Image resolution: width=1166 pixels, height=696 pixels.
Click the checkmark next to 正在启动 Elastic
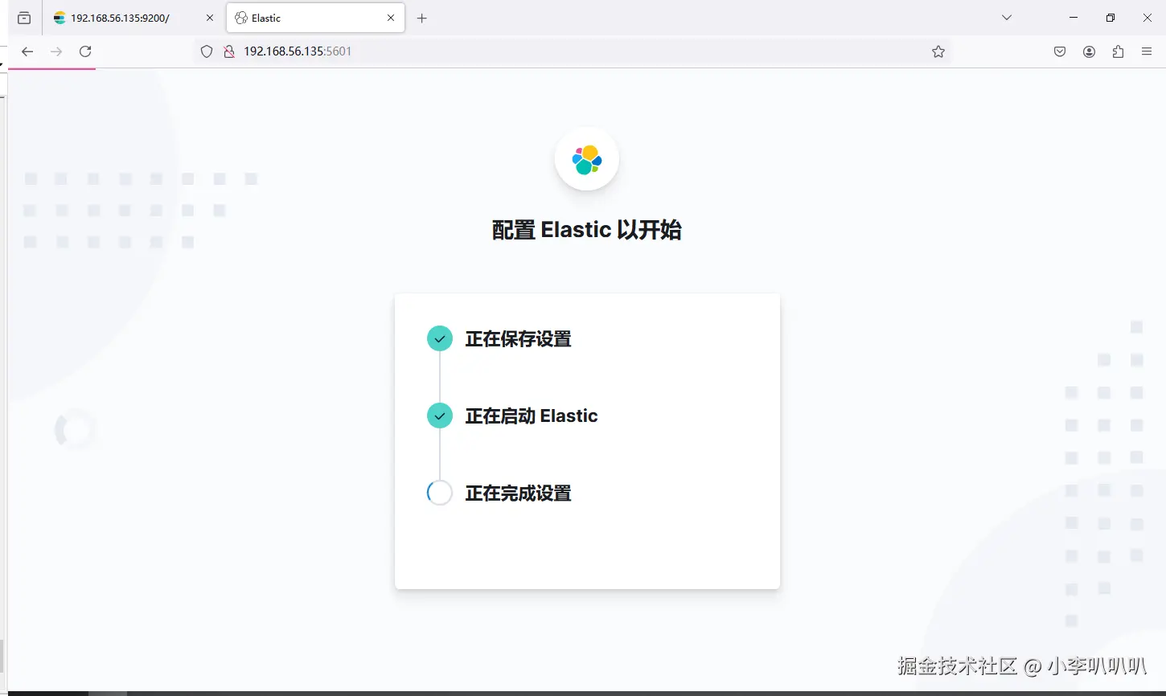coord(440,416)
